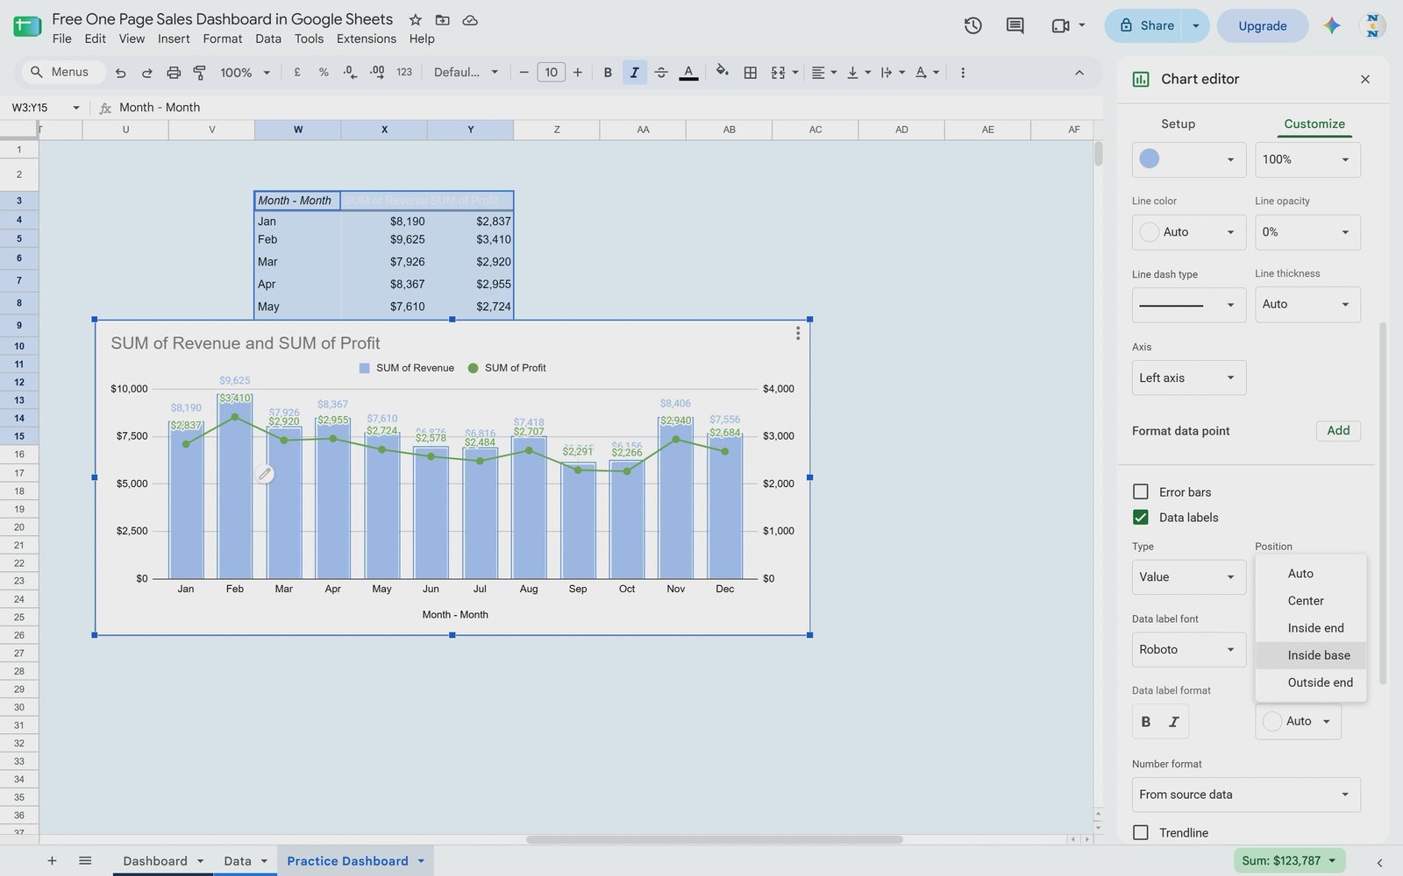Image resolution: width=1403 pixels, height=876 pixels.
Task: Open Gemini sparkle assistant icon
Action: (x=1332, y=26)
